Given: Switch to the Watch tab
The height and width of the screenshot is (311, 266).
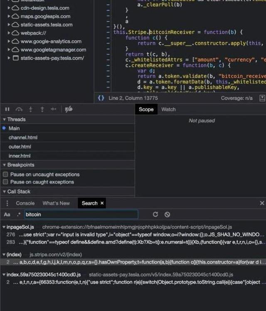Looking at the screenshot, I should click(168, 109).
